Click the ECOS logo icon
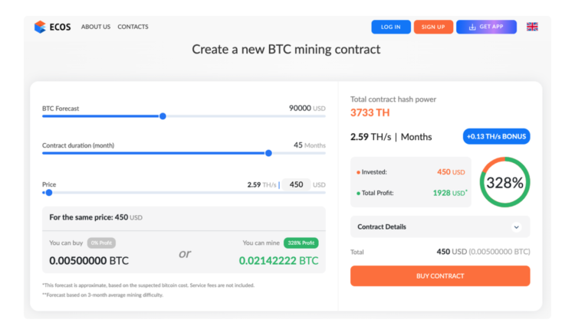This screenshot has width=575, height=329. [x=40, y=27]
